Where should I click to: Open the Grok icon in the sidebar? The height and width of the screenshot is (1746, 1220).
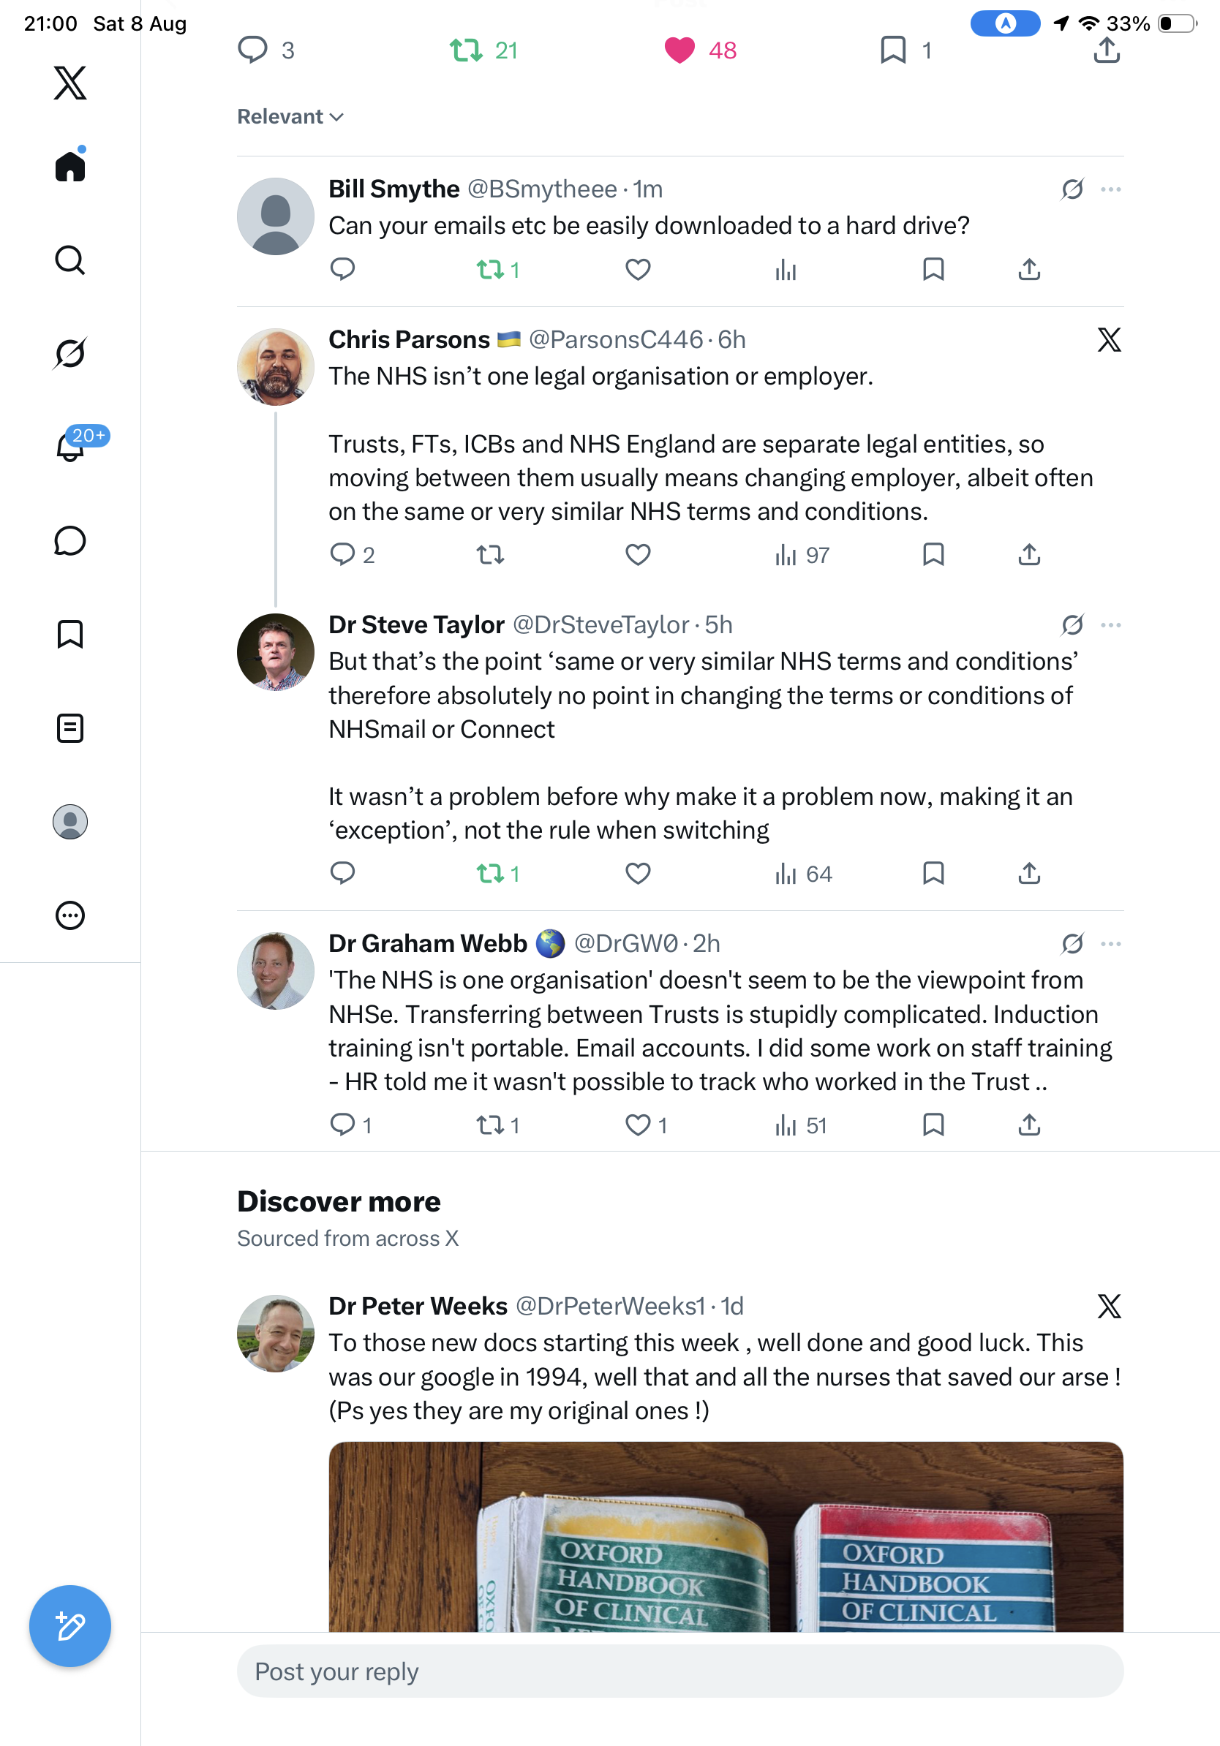[x=70, y=354]
